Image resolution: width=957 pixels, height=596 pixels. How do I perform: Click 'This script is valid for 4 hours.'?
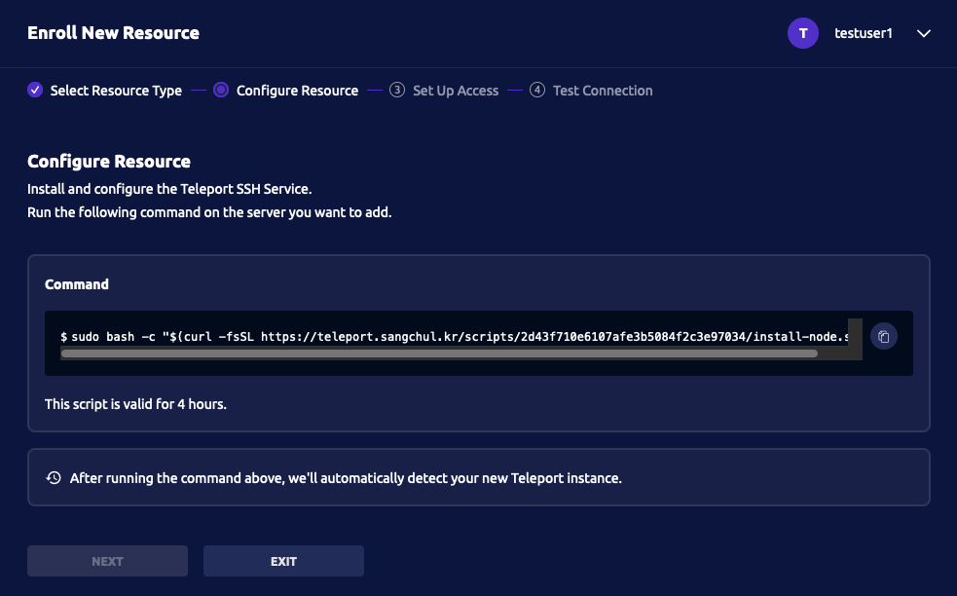135,404
